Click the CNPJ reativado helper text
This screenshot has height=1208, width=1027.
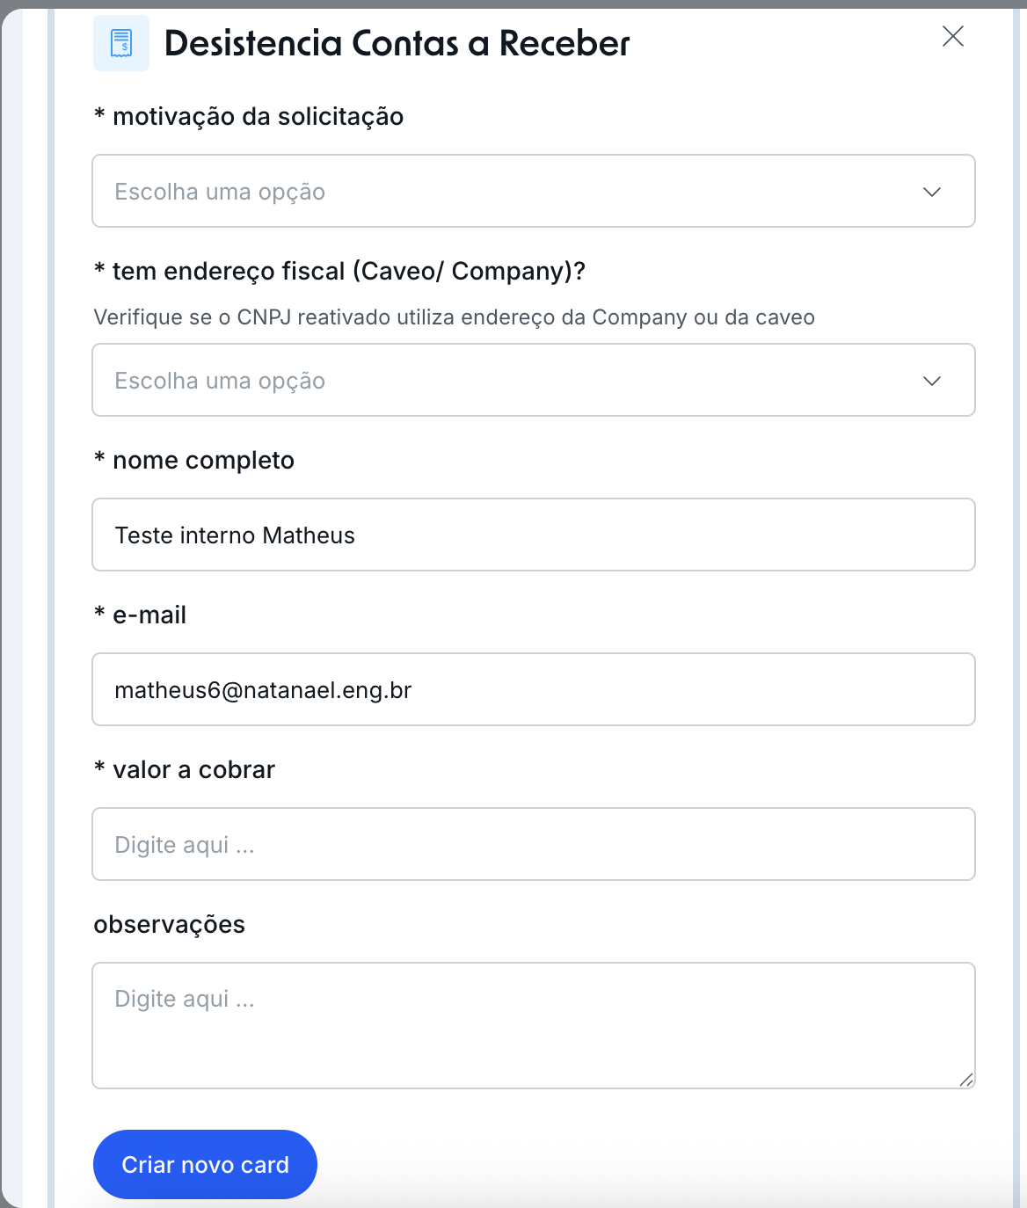pyautogui.click(x=454, y=317)
